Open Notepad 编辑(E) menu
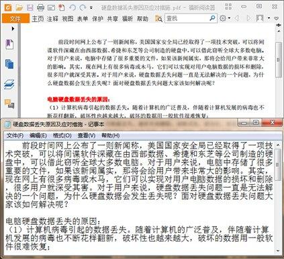 [38, 135]
